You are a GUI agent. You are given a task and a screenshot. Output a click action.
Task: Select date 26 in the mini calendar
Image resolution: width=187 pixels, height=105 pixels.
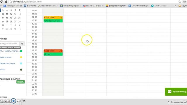point(11,22)
